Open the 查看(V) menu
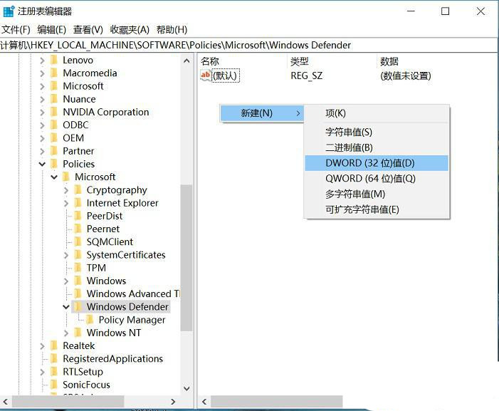 88,30
